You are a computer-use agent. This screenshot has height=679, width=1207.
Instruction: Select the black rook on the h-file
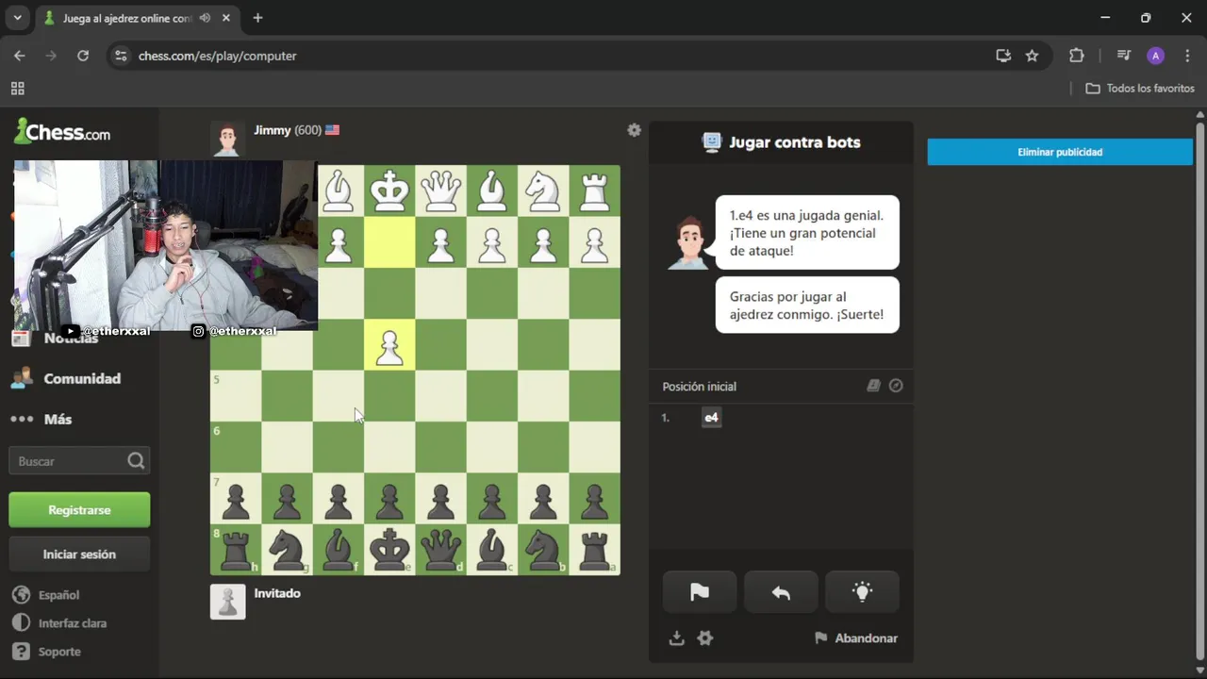[236, 550]
